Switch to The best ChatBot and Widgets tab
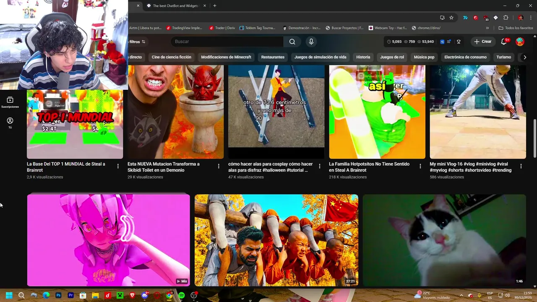This screenshot has width=537, height=302. tap(175, 6)
